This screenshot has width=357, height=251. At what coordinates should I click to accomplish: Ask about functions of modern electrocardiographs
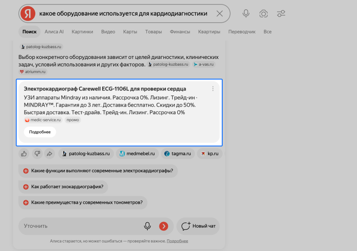[98, 171]
